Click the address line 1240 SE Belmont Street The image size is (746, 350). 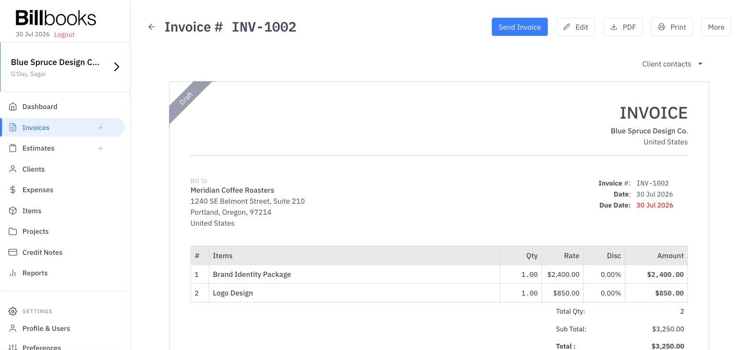click(x=248, y=201)
